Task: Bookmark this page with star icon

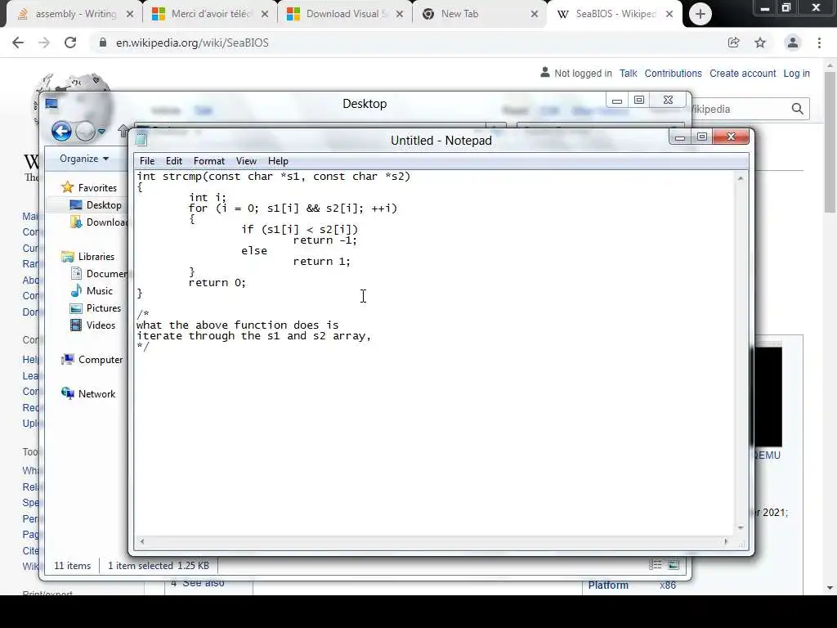Action: coord(760,43)
